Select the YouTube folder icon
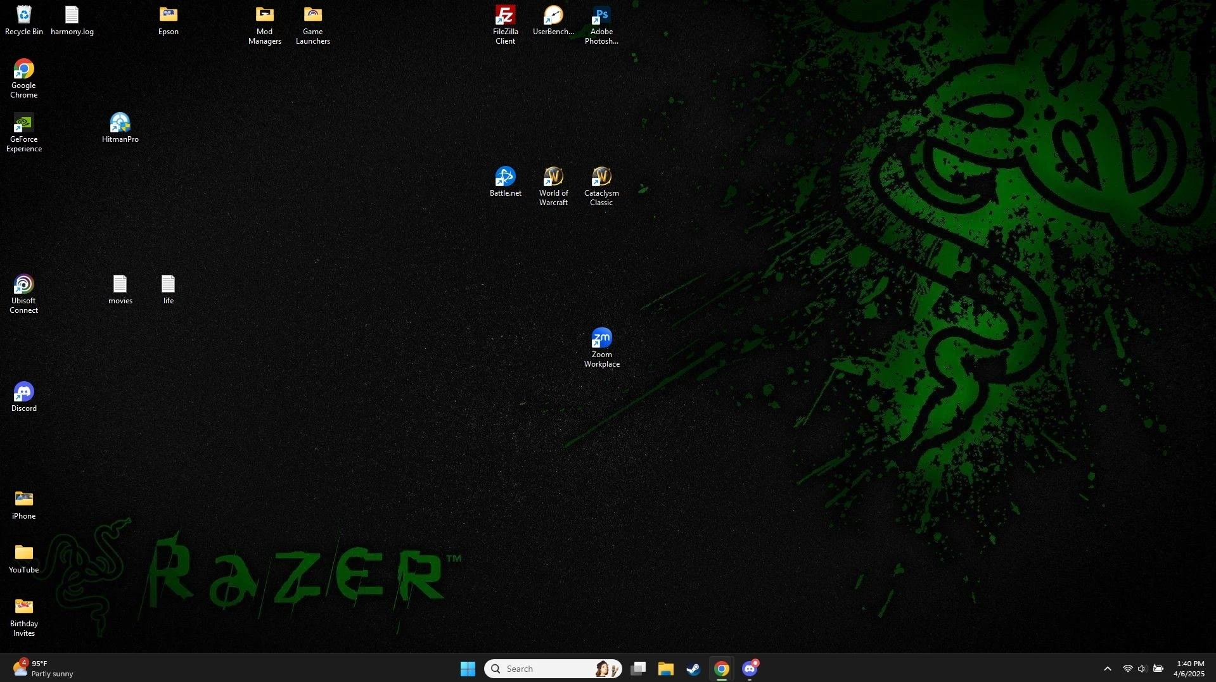 pyautogui.click(x=24, y=559)
